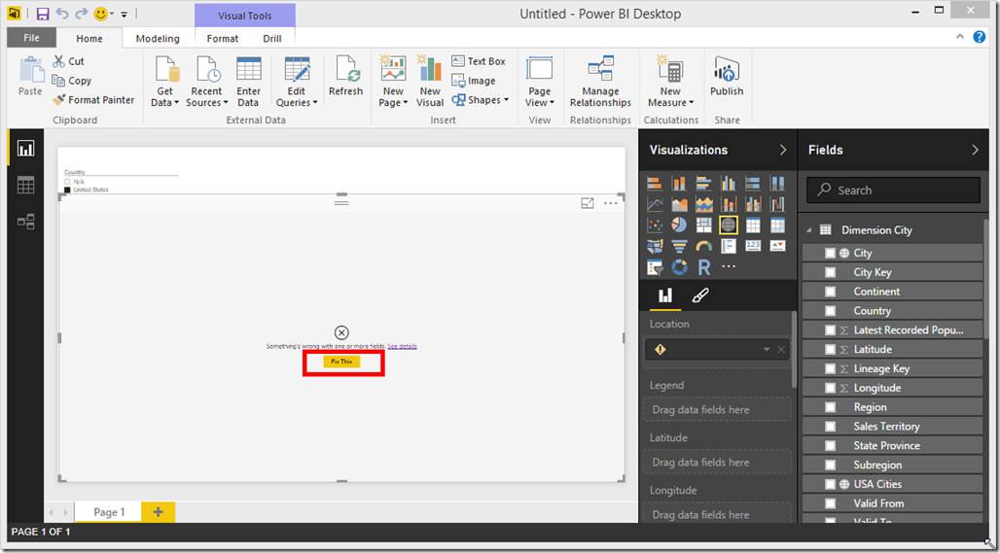Viewport: 1000px width, 553px height.
Task: Click the Save icon in title bar
Action: pos(43,14)
